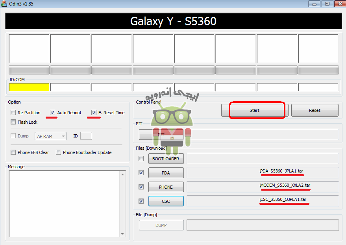Click the empty BOOTLOADER file path field

[x=263, y=158]
